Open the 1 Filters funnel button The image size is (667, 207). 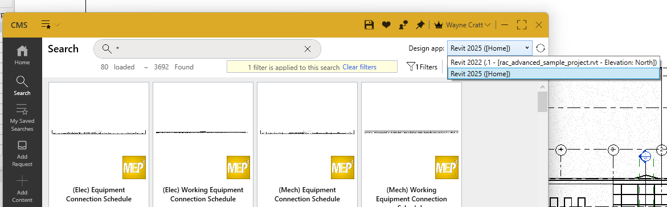click(422, 67)
